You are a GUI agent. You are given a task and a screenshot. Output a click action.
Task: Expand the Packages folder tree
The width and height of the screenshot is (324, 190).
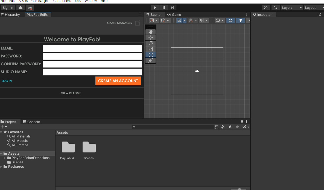click(x=1, y=167)
